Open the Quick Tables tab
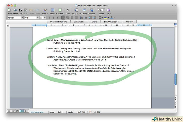The width and height of the screenshot is (183, 122). tap(79, 22)
